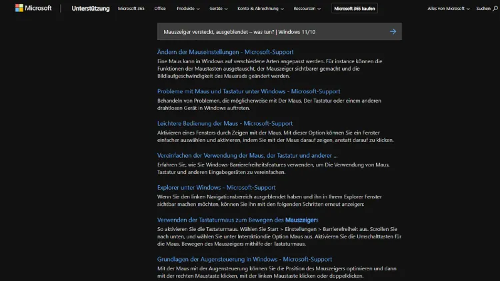Click text starting 'Aktivieren eines Fensters'
Viewport: 500px width, 281px height.
(x=275, y=137)
